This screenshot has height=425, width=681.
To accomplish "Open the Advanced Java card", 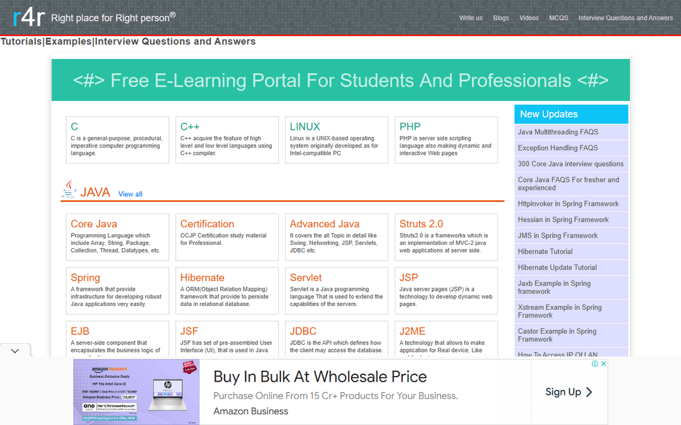I will click(x=337, y=237).
